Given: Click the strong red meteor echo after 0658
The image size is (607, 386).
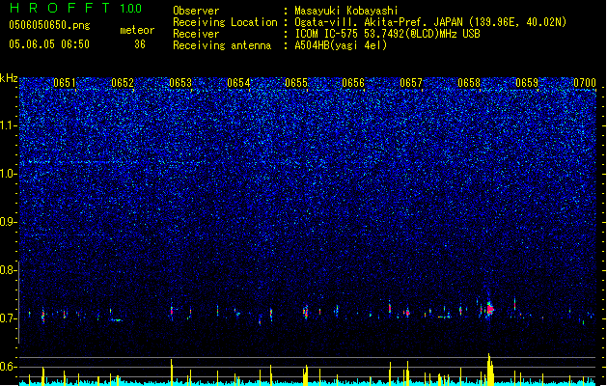Looking at the screenshot, I should [x=490, y=309].
